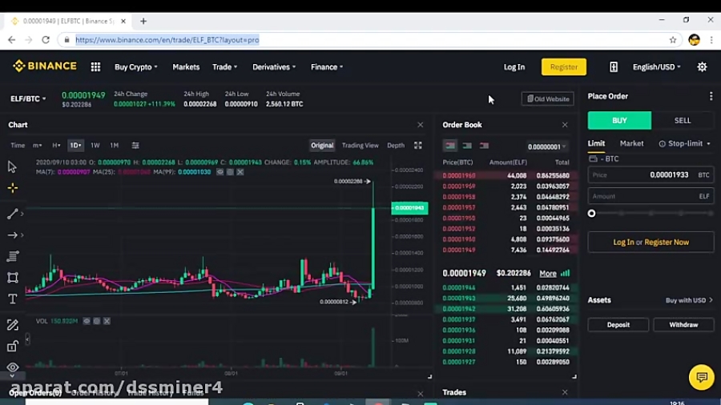
Task: Click the order amount percentage slider handle
Action: coord(591,214)
